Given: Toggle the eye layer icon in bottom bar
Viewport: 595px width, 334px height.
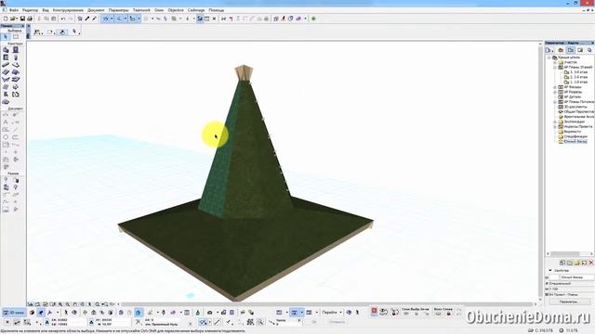Looking at the screenshot, I should coord(384,312).
